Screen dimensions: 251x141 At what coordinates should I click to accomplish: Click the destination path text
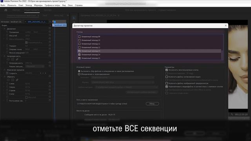click(102, 104)
